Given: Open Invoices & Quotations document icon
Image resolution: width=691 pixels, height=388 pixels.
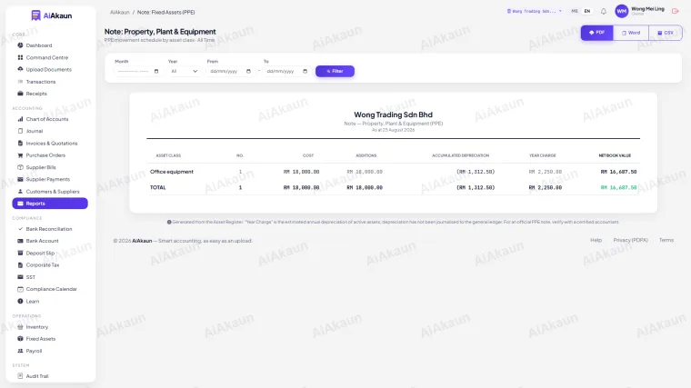Looking at the screenshot, I should point(20,144).
